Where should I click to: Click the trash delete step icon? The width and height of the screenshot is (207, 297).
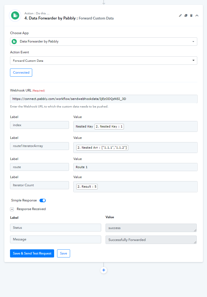[191, 15]
